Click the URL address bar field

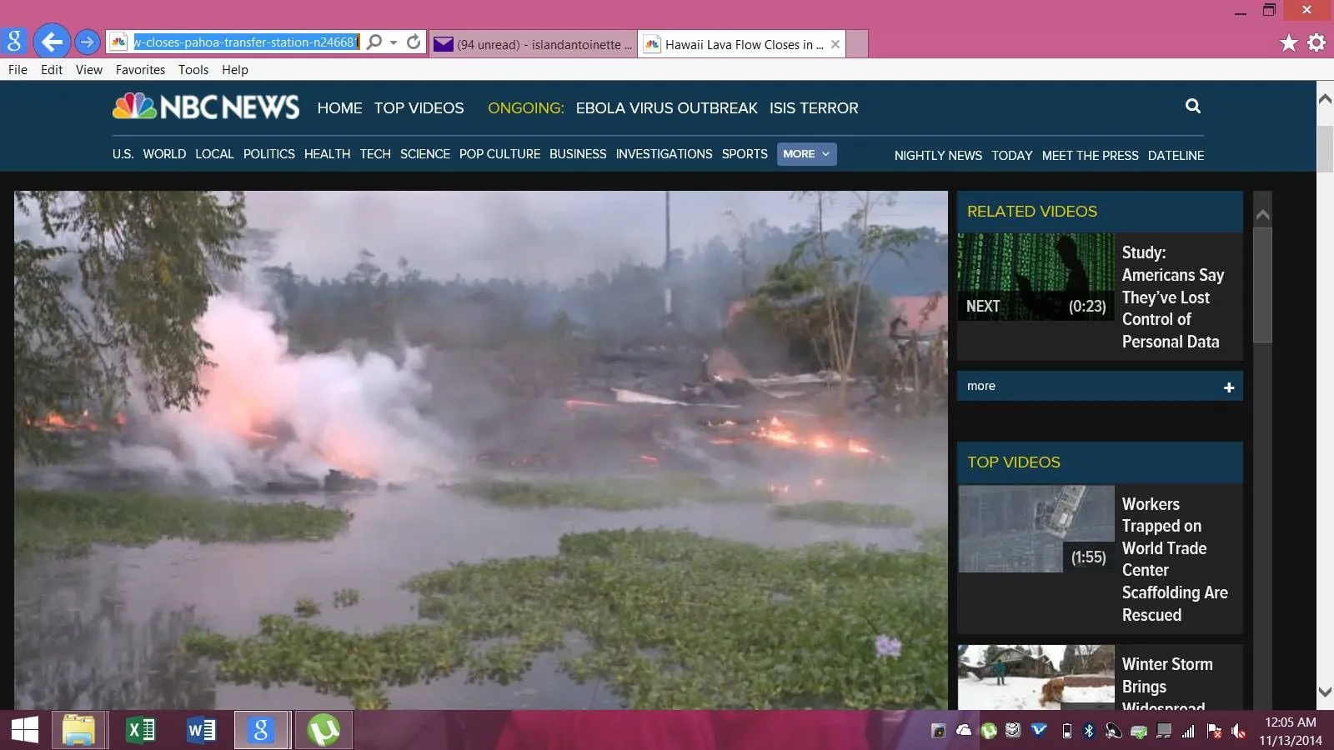tap(245, 42)
